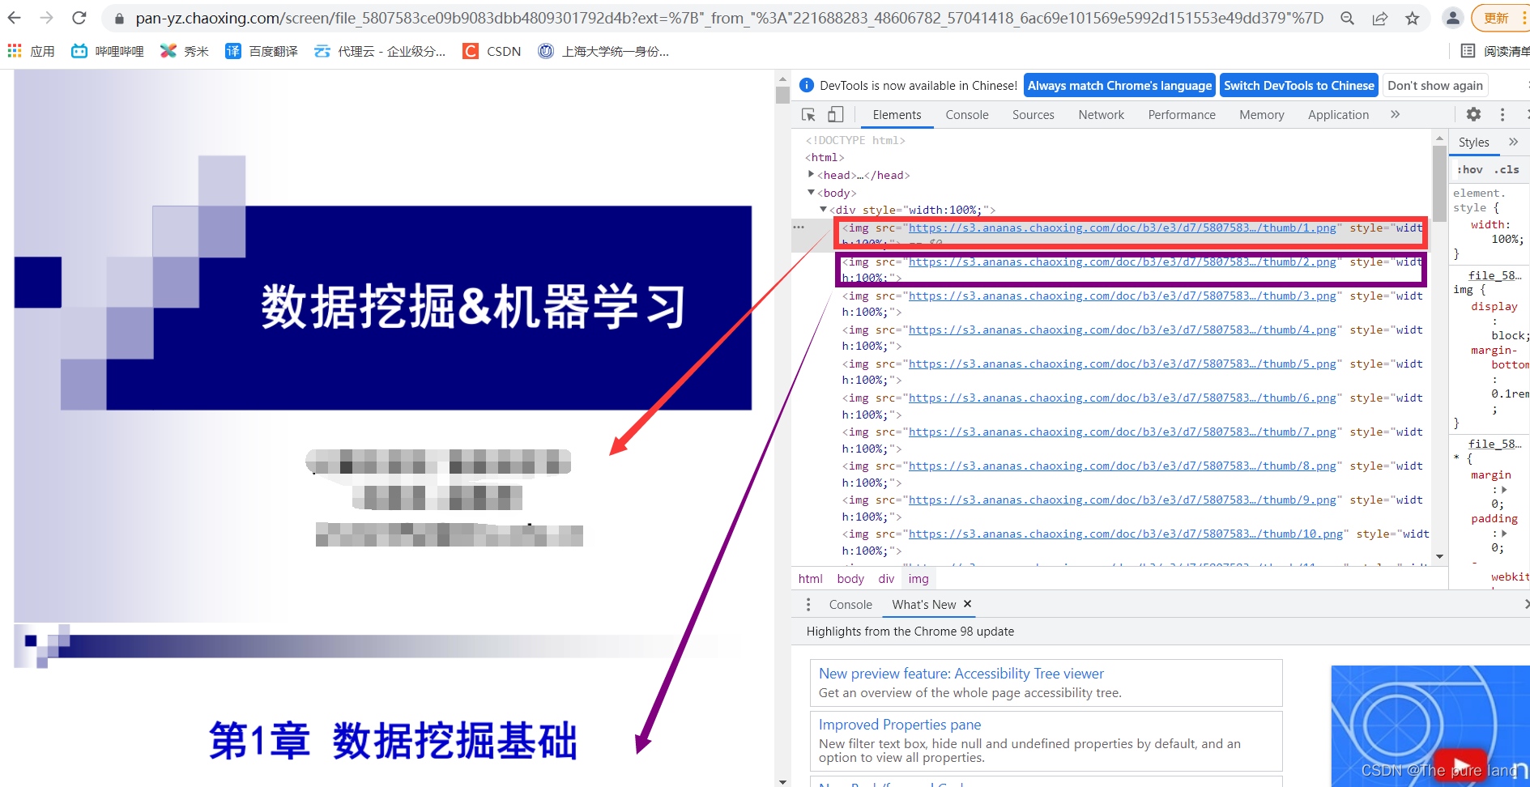1530x787 pixels.
Task: Show more DevTools tabs chevron
Action: pyautogui.click(x=1395, y=115)
